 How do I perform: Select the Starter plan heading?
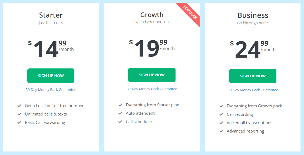point(51,15)
